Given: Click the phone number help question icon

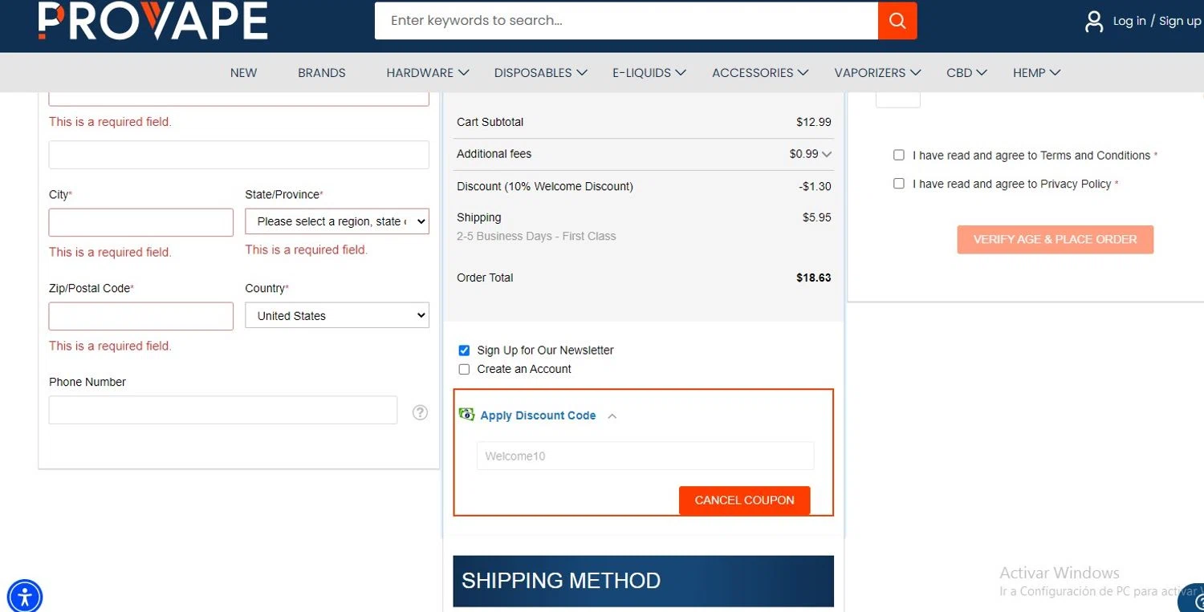Looking at the screenshot, I should click(420, 412).
